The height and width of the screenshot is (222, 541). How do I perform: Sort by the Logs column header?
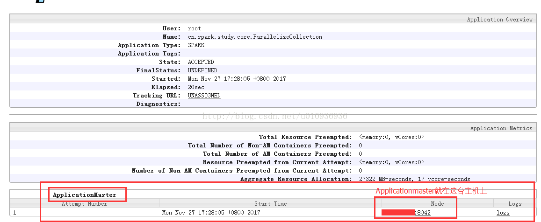(515, 204)
